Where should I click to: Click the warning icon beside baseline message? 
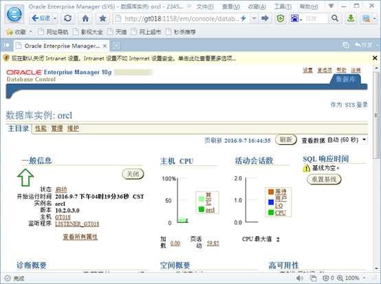pyautogui.click(x=307, y=168)
